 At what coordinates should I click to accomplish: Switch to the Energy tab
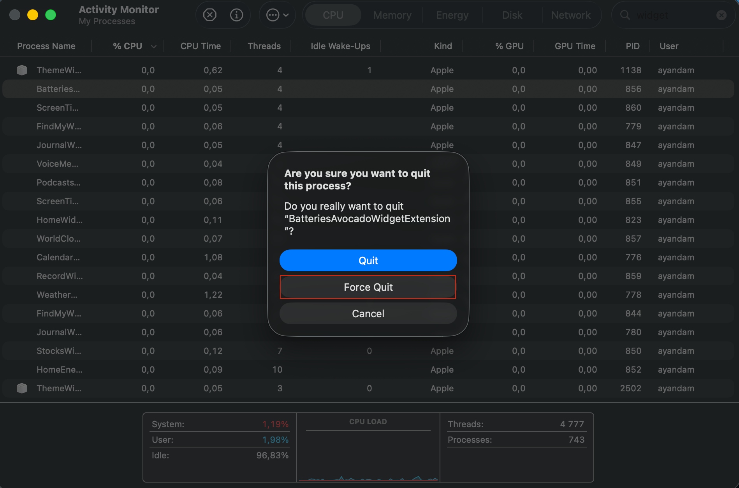[x=452, y=15]
